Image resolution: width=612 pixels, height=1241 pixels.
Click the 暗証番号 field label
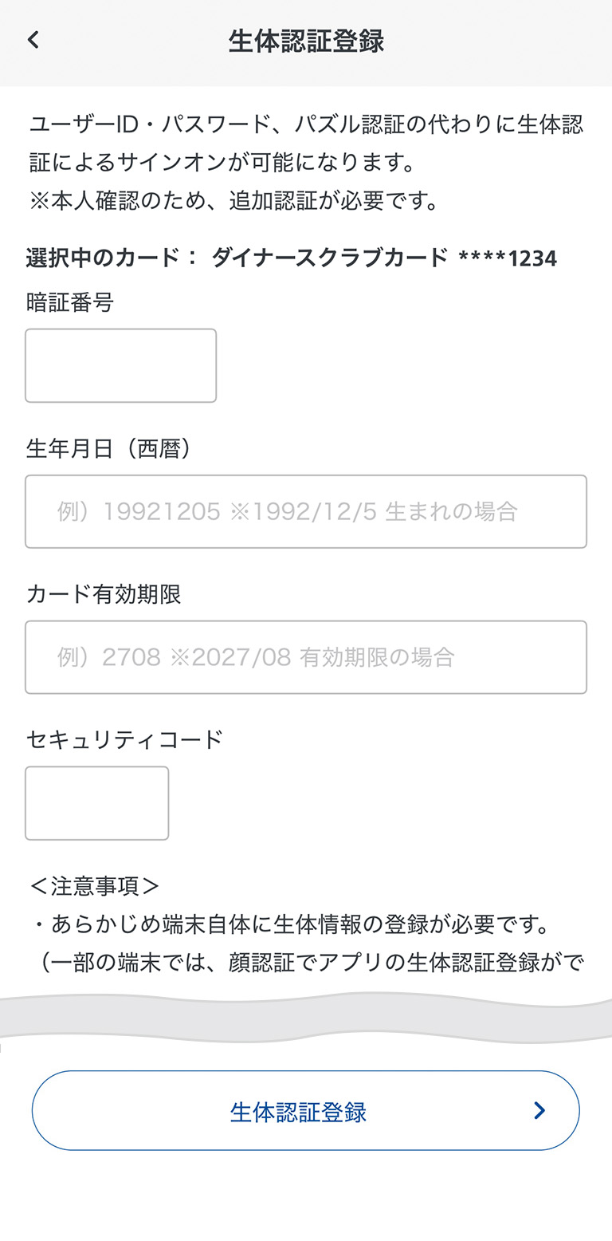69,302
